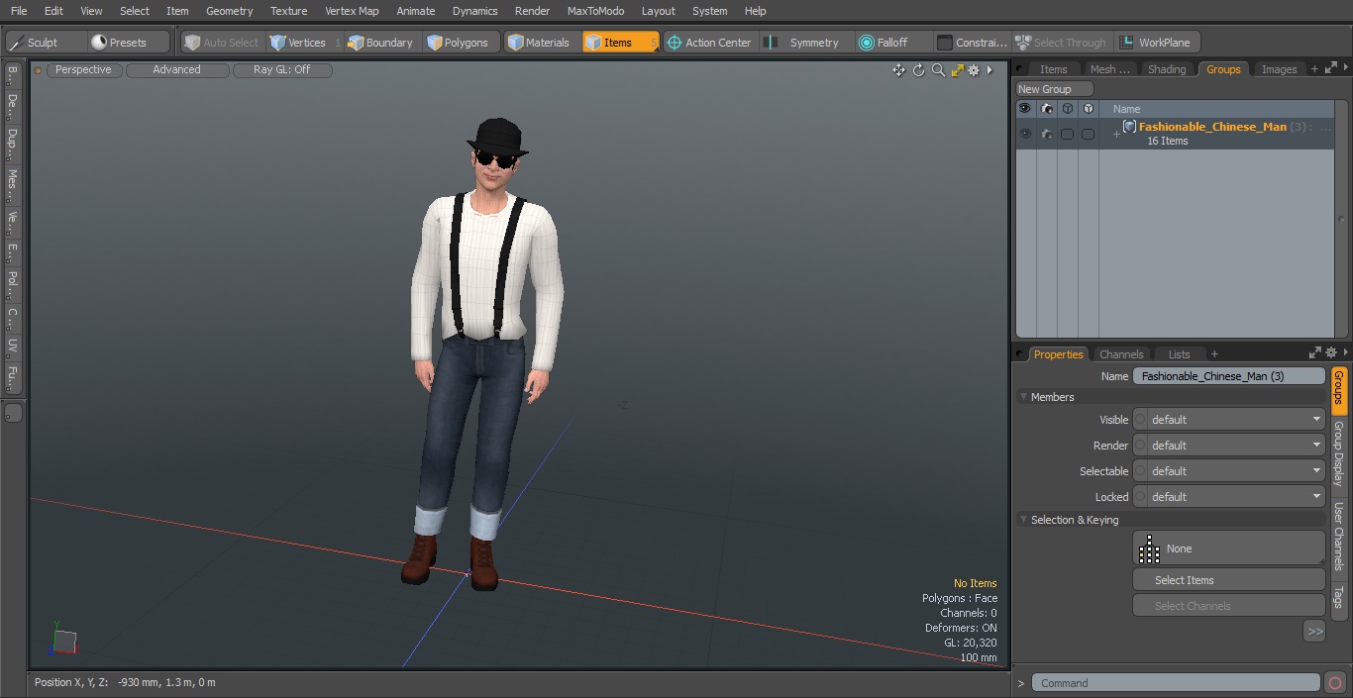This screenshot has height=698, width=1353.
Task: Open the Advanced shading style dropdown
Action: [177, 70]
